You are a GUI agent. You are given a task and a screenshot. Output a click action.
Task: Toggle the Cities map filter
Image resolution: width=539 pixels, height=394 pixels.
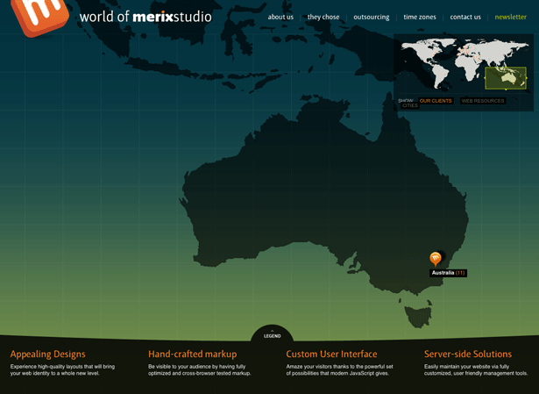pos(410,106)
